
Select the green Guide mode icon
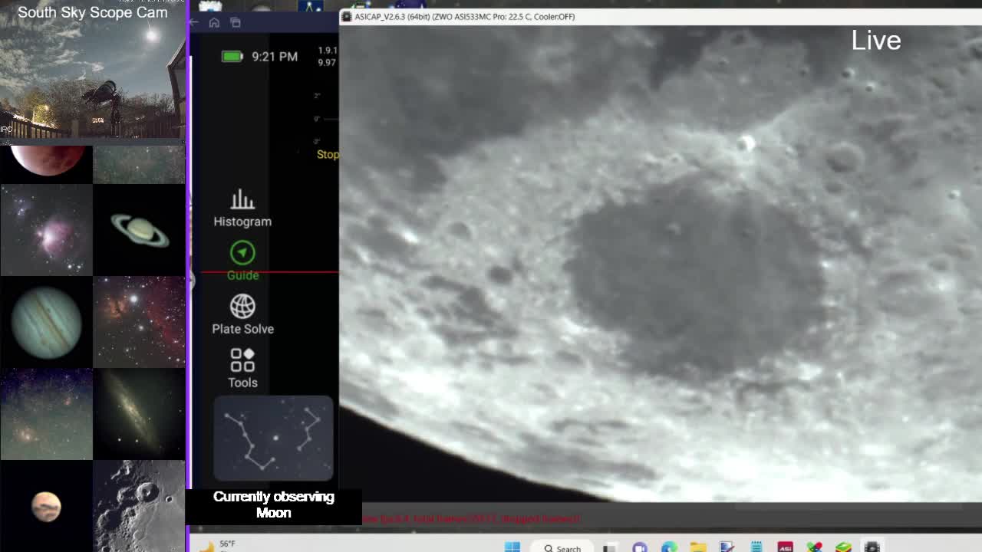click(242, 253)
